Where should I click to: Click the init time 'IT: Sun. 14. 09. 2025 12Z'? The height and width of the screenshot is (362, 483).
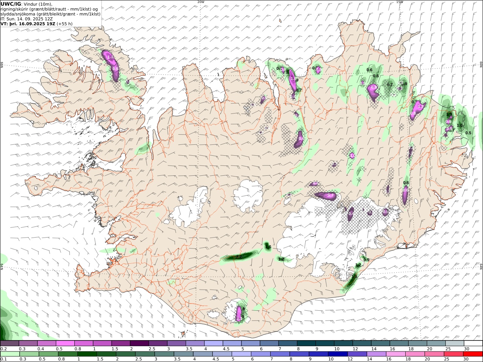(x=27, y=18)
